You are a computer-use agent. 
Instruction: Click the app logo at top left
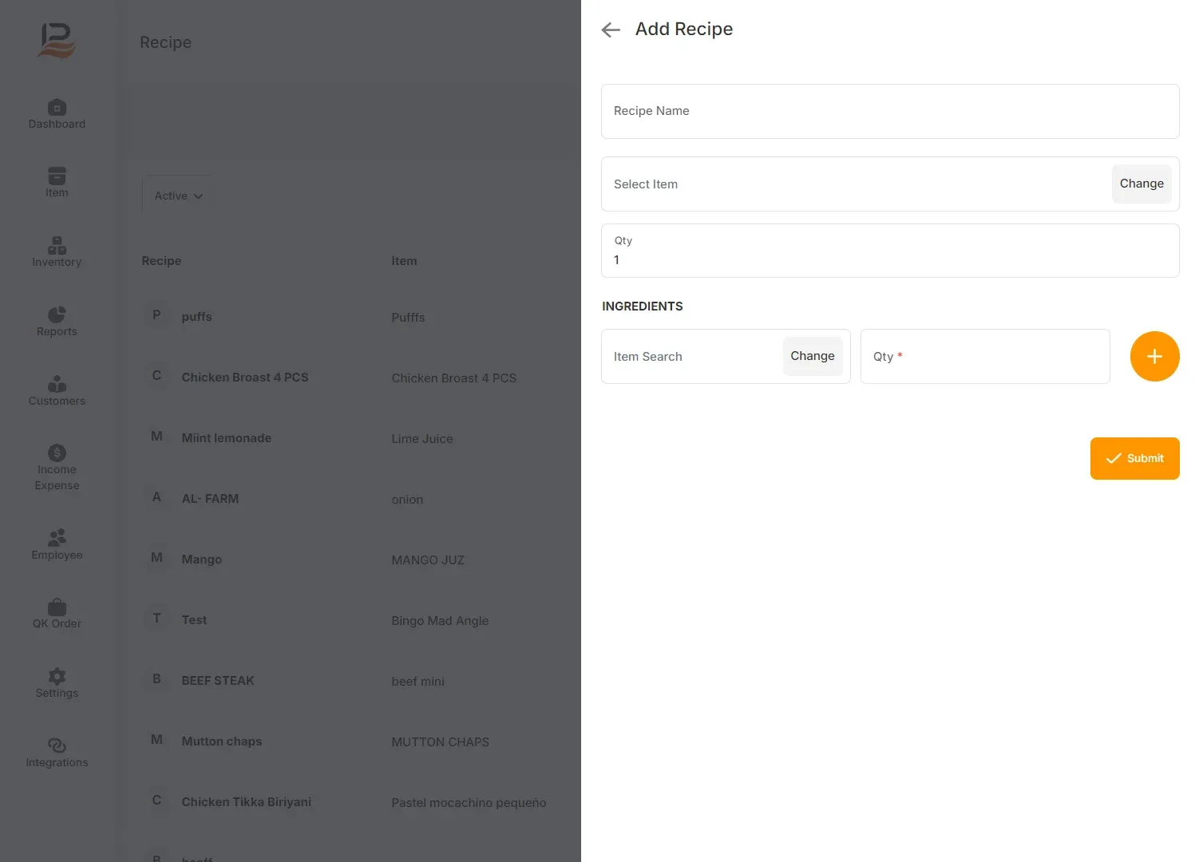(57, 41)
